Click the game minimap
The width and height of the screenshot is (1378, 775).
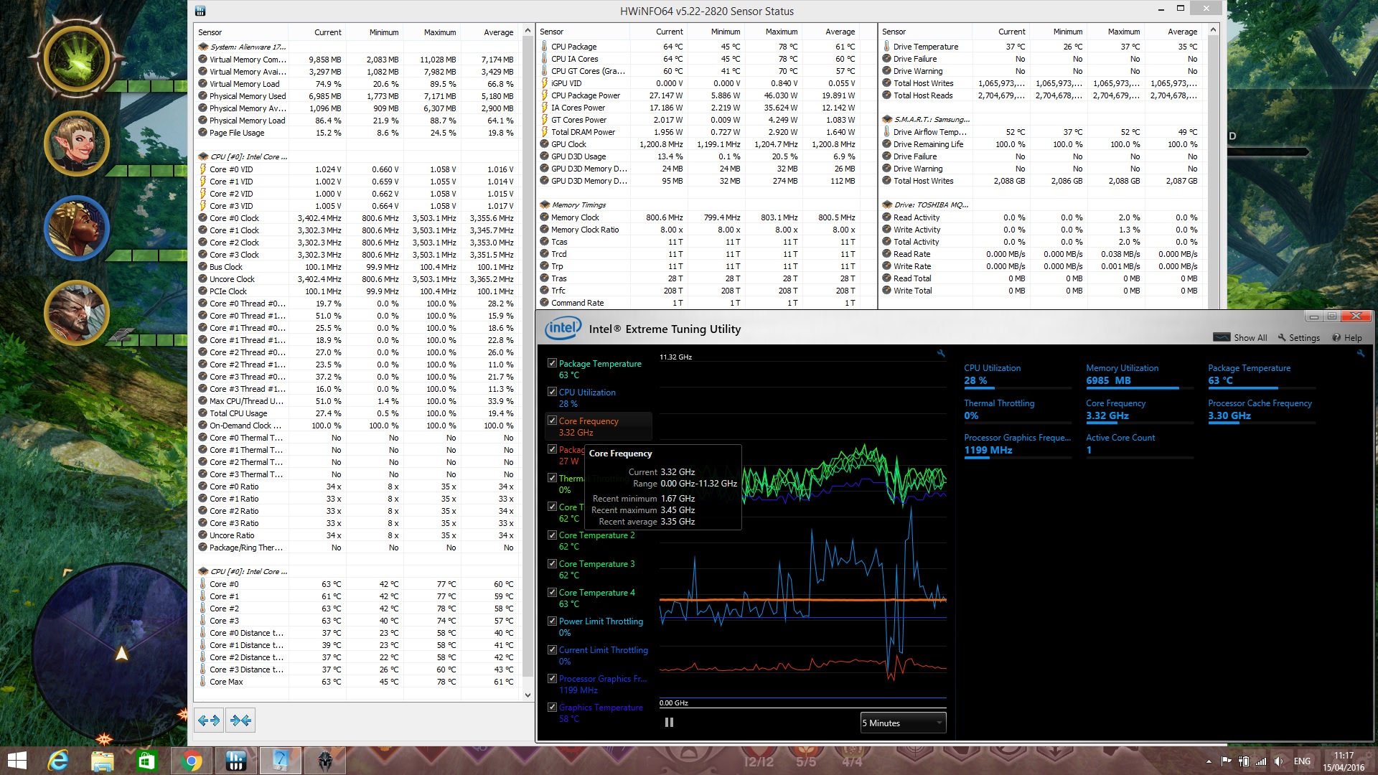[x=113, y=654]
